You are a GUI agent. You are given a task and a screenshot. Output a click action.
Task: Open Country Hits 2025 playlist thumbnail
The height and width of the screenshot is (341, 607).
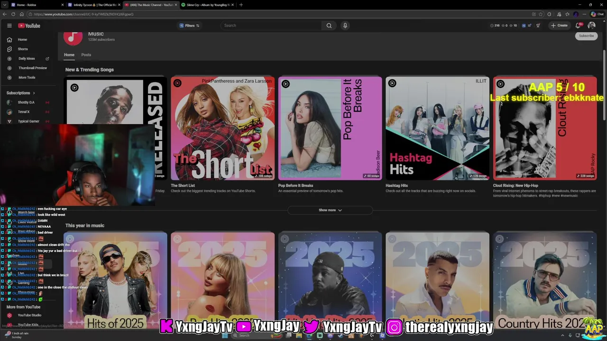click(x=545, y=280)
